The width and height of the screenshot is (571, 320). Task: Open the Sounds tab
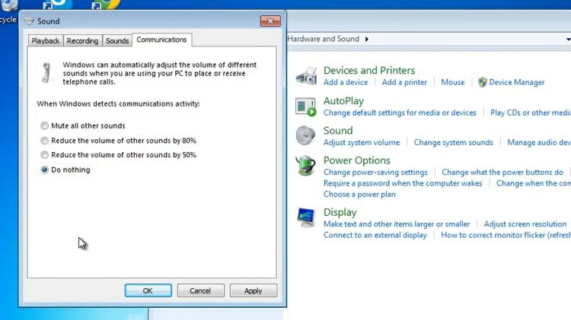coord(117,41)
